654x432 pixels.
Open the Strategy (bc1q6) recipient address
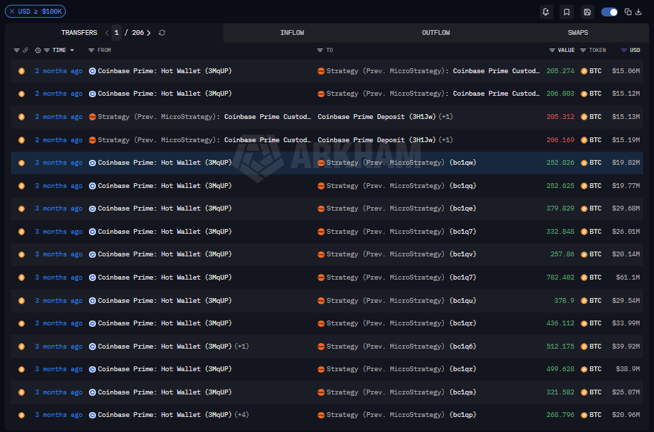401,347
